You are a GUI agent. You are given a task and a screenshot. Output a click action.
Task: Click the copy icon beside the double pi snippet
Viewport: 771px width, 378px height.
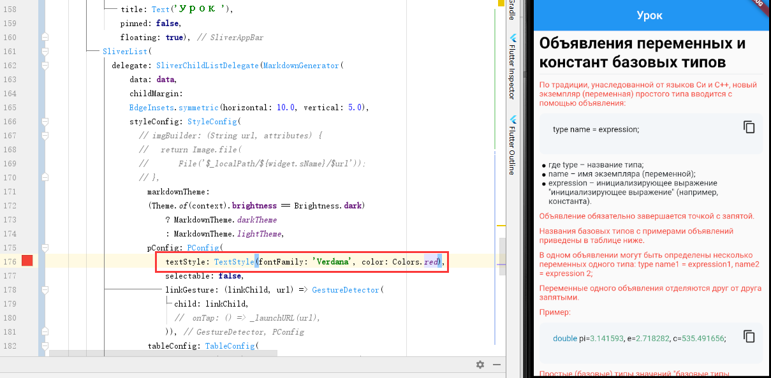tap(748, 338)
